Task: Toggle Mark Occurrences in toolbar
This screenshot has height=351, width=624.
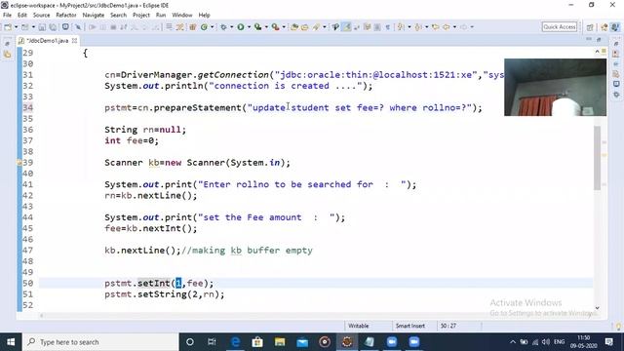Action: pyautogui.click(x=347, y=27)
